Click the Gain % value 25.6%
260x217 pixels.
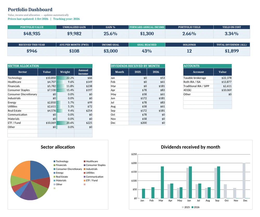pyautogui.click(x=110, y=34)
